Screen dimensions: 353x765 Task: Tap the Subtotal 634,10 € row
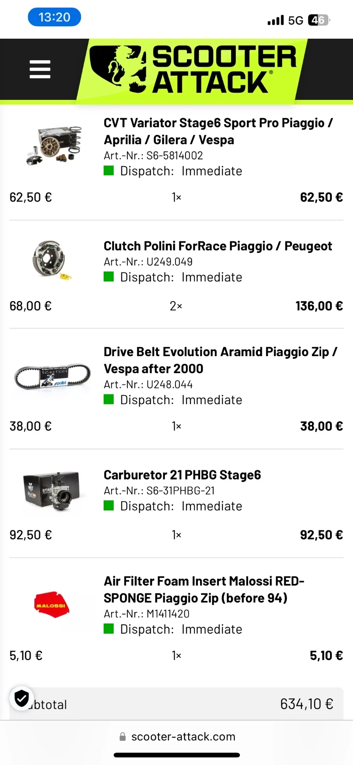point(176,704)
